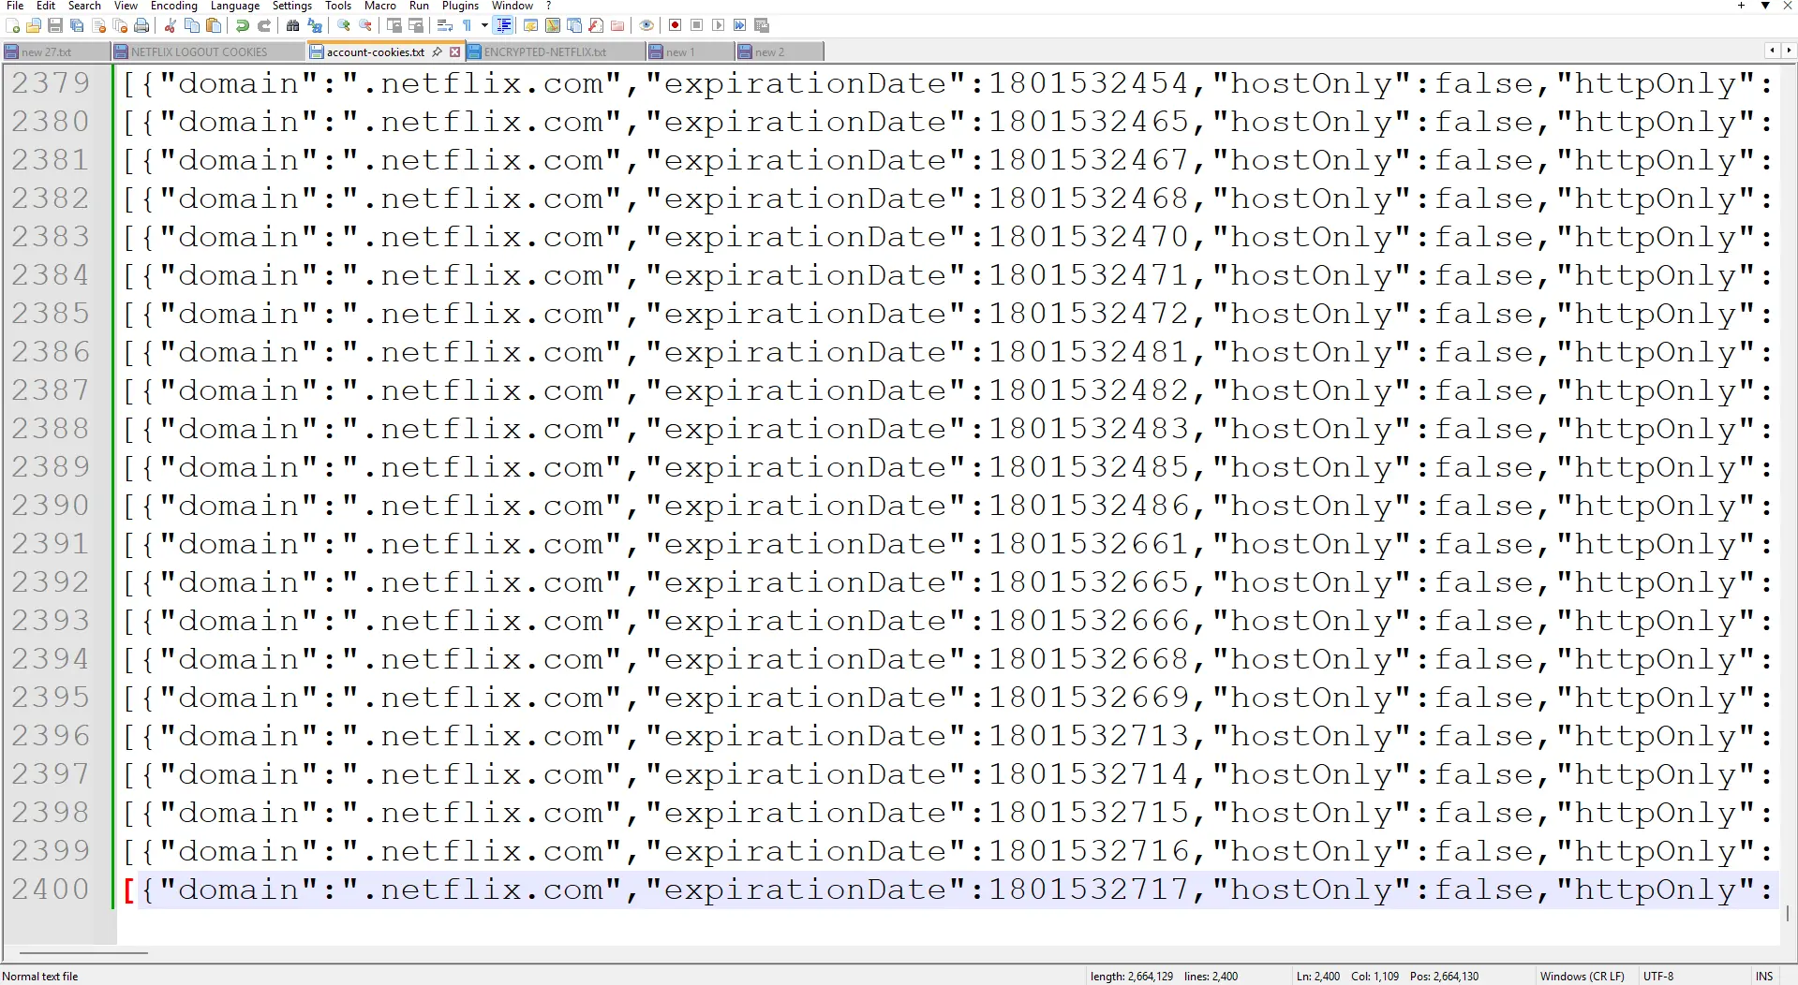Open the black triangle dropdown at top right

point(1765,6)
